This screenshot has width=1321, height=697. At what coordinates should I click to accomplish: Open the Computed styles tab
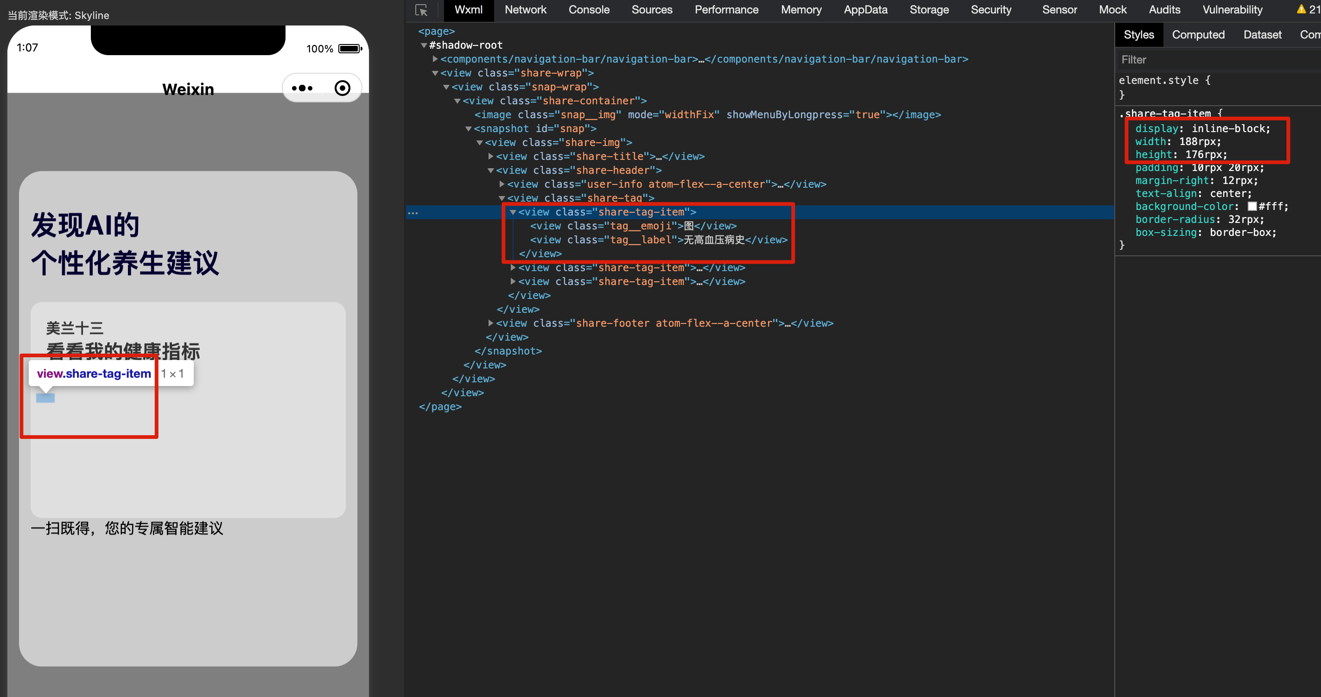point(1198,35)
